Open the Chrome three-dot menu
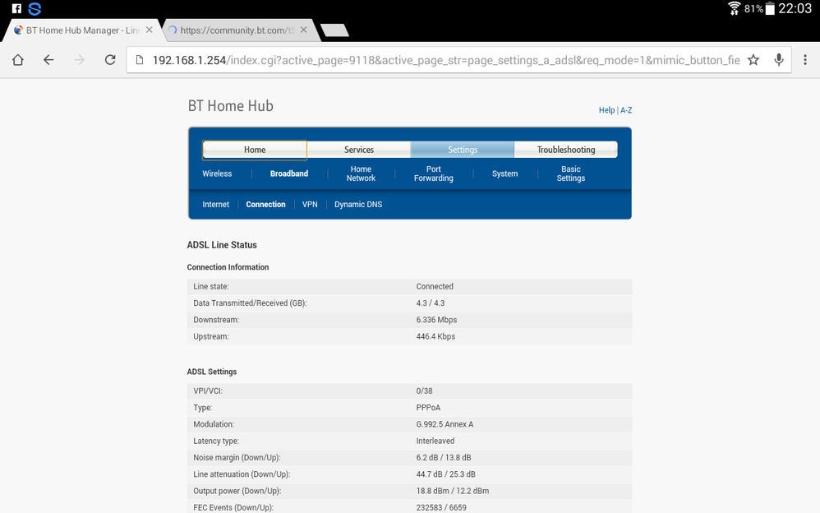The height and width of the screenshot is (513, 820). click(805, 60)
